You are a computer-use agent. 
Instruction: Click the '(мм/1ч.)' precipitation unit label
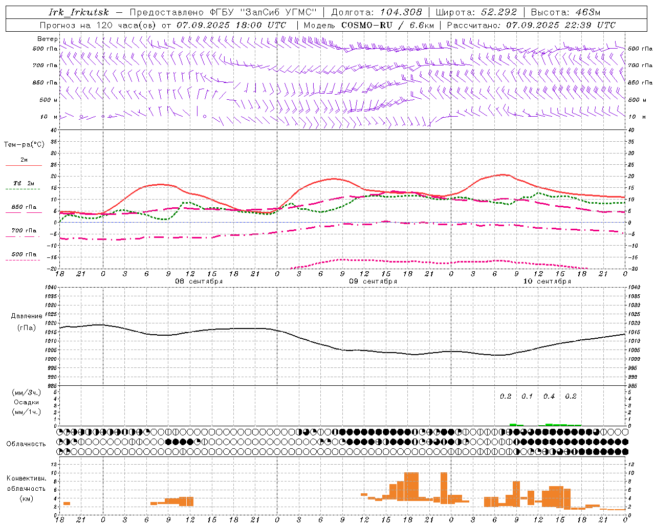[27, 412]
